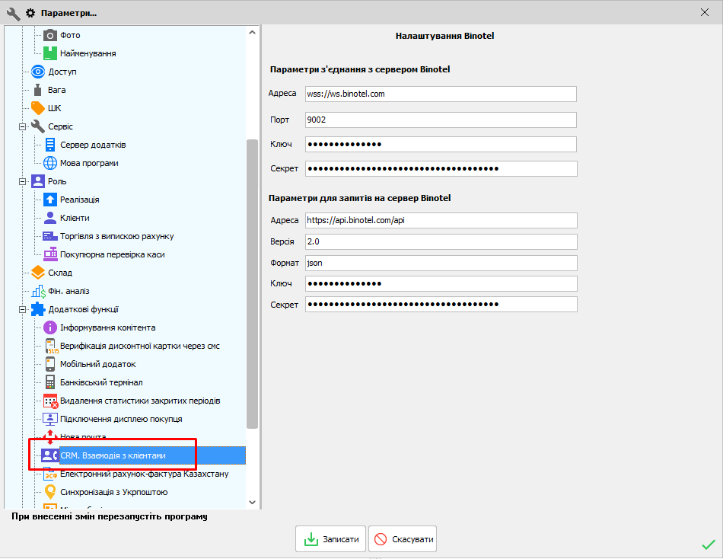This screenshot has height=559, width=723.
Task: Click the Записати button
Action: click(331, 539)
